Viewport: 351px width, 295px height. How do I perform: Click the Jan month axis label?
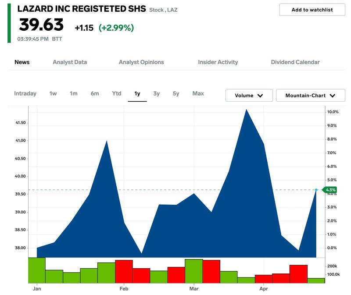click(x=37, y=288)
